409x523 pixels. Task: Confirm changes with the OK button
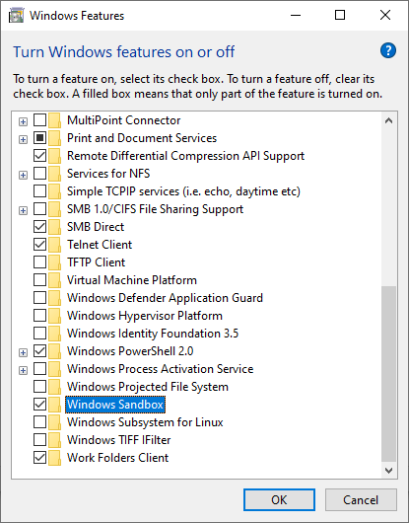click(279, 499)
